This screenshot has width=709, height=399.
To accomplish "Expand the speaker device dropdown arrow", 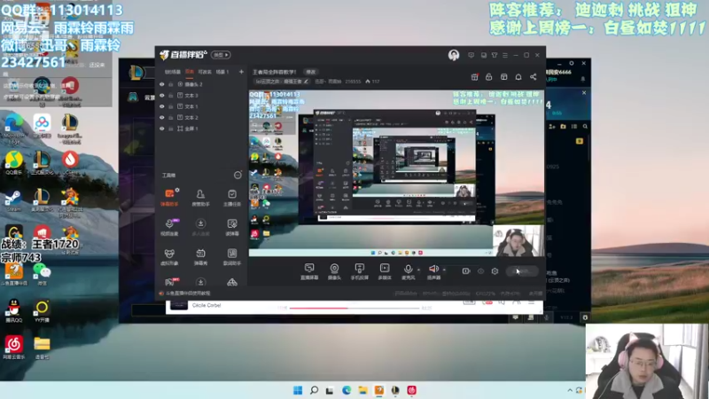I will pos(445,270).
